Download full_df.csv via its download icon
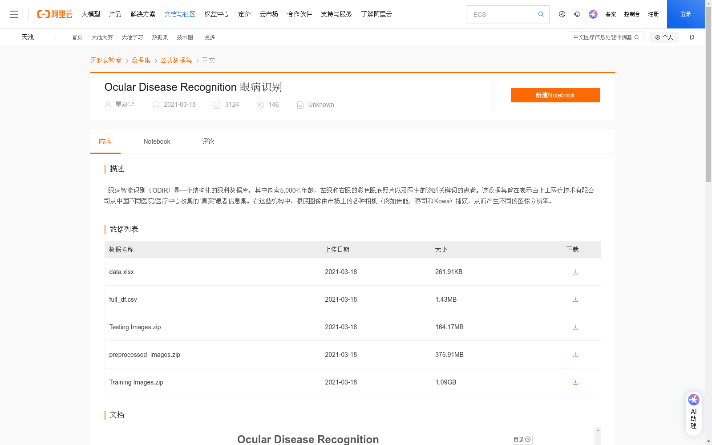The height and width of the screenshot is (445, 712). (x=575, y=299)
